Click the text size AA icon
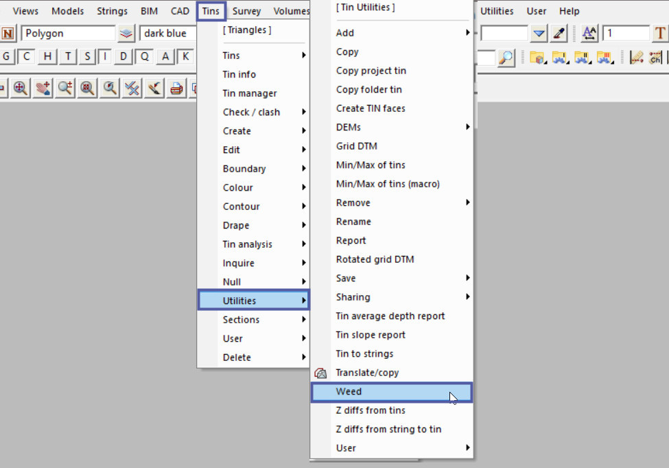This screenshot has height=468, width=669. [x=589, y=33]
